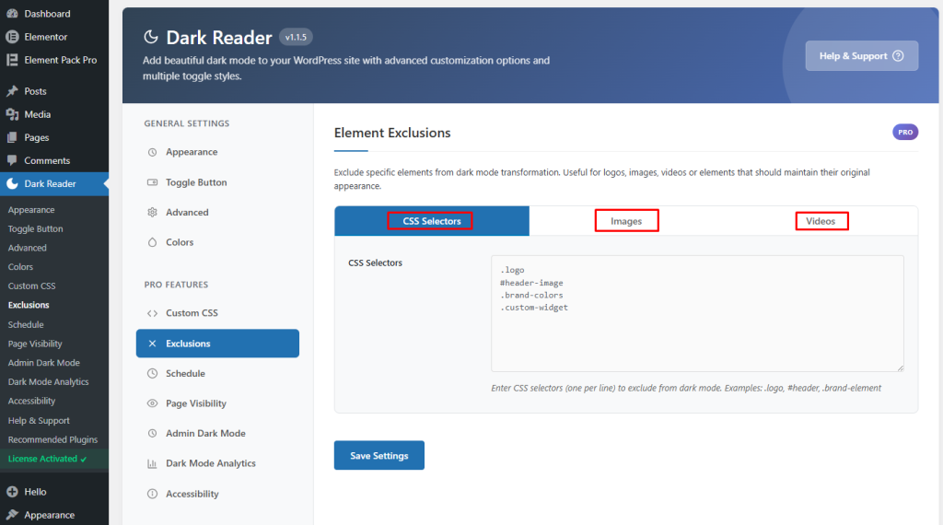Image resolution: width=943 pixels, height=525 pixels.
Task: Click the "#header-image" line in textarea
Action: [x=531, y=283]
